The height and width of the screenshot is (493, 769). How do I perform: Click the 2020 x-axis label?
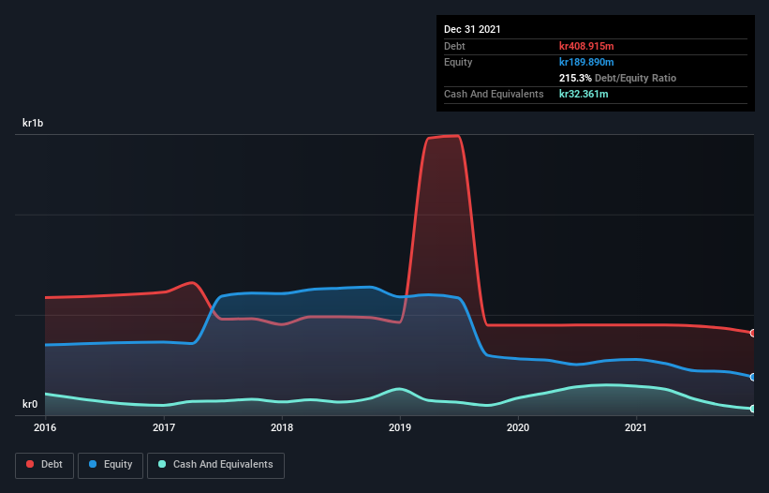[518, 427]
